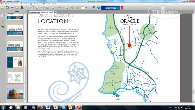Launch Internet Explorer from taskbar

[11, 108]
